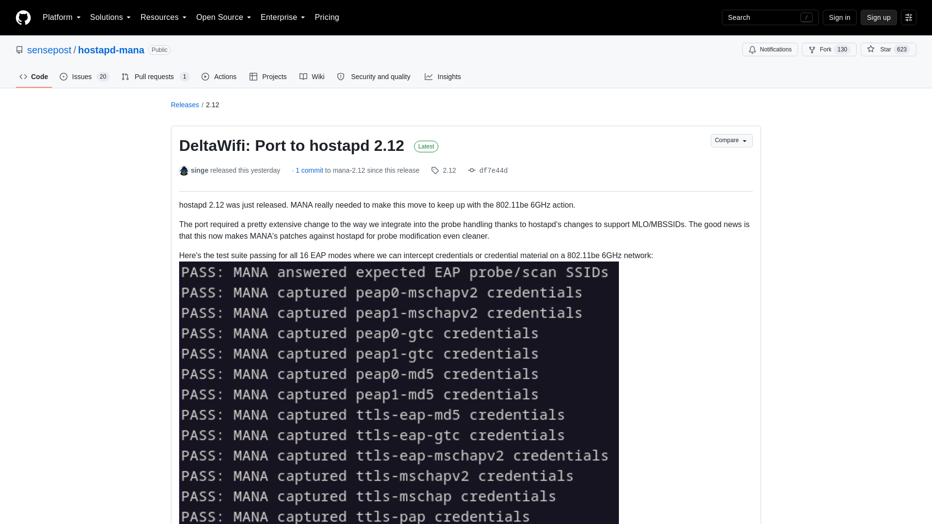Switch to the Code tab
This screenshot has width=932, height=524.
[34, 77]
